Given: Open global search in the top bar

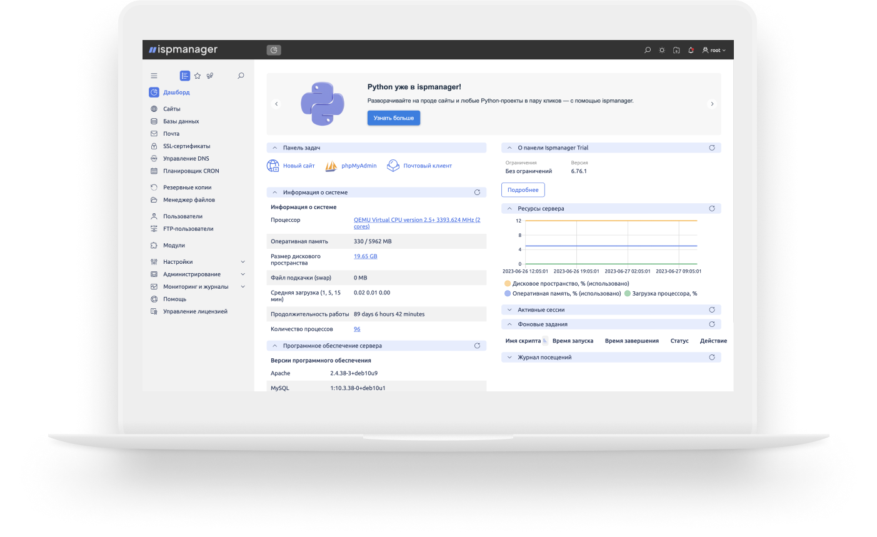Looking at the screenshot, I should pos(648,50).
